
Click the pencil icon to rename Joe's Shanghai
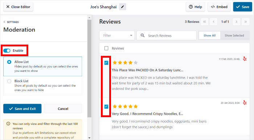point(123,7)
